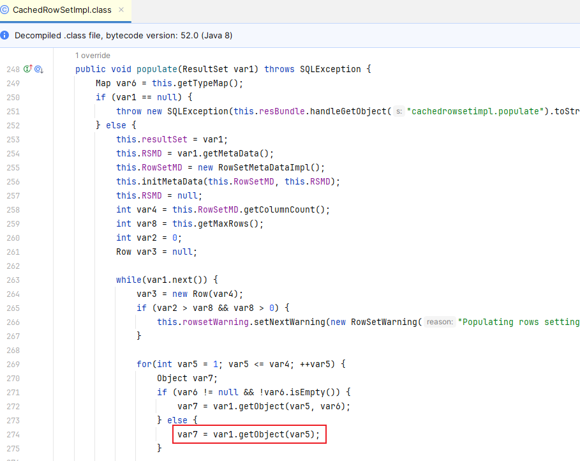The height and width of the screenshot is (461, 580).
Task: Click line number 263 in the gutter
Action: point(13,280)
